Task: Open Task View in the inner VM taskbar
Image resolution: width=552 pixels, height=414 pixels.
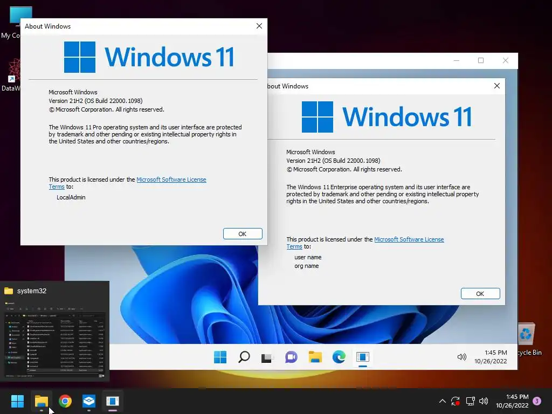Action: tap(267, 357)
